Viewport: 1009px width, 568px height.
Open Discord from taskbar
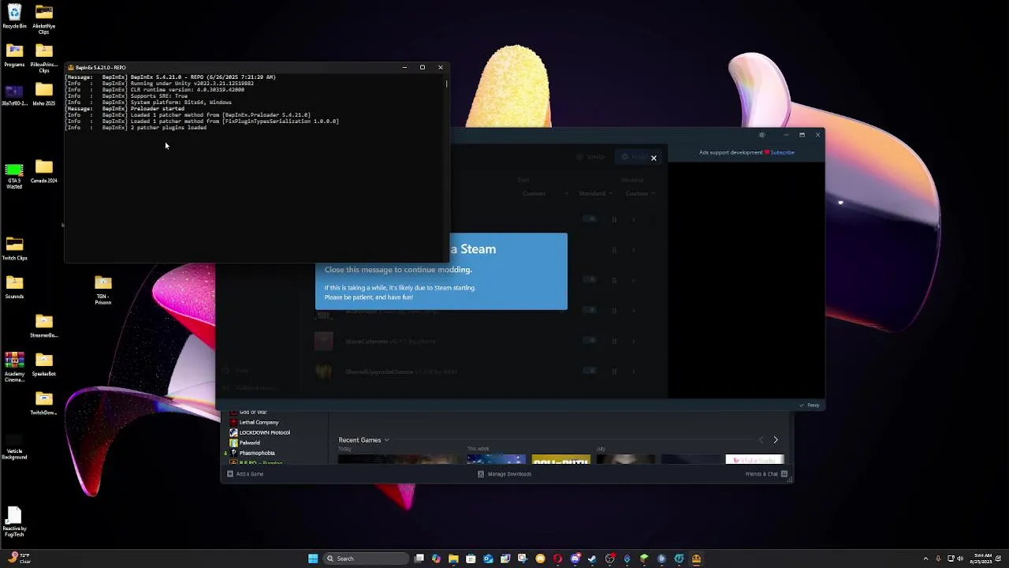click(575, 559)
